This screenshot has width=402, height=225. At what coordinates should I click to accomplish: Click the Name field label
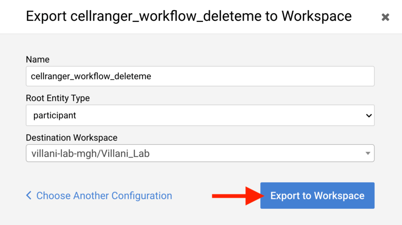(38, 59)
